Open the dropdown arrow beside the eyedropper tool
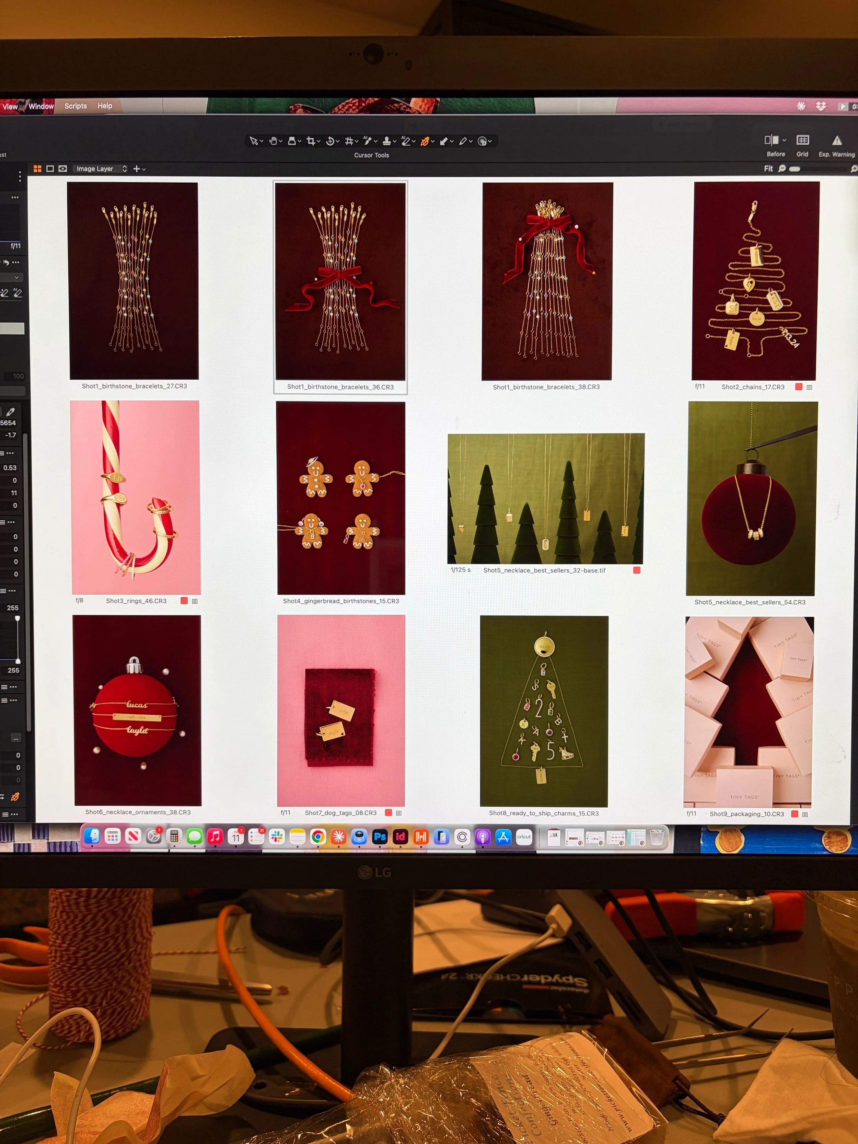Viewport: 858px width, 1144px height. (x=471, y=141)
